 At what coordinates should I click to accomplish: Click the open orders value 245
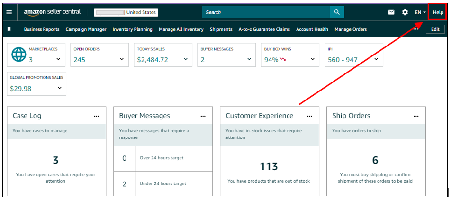click(x=80, y=60)
